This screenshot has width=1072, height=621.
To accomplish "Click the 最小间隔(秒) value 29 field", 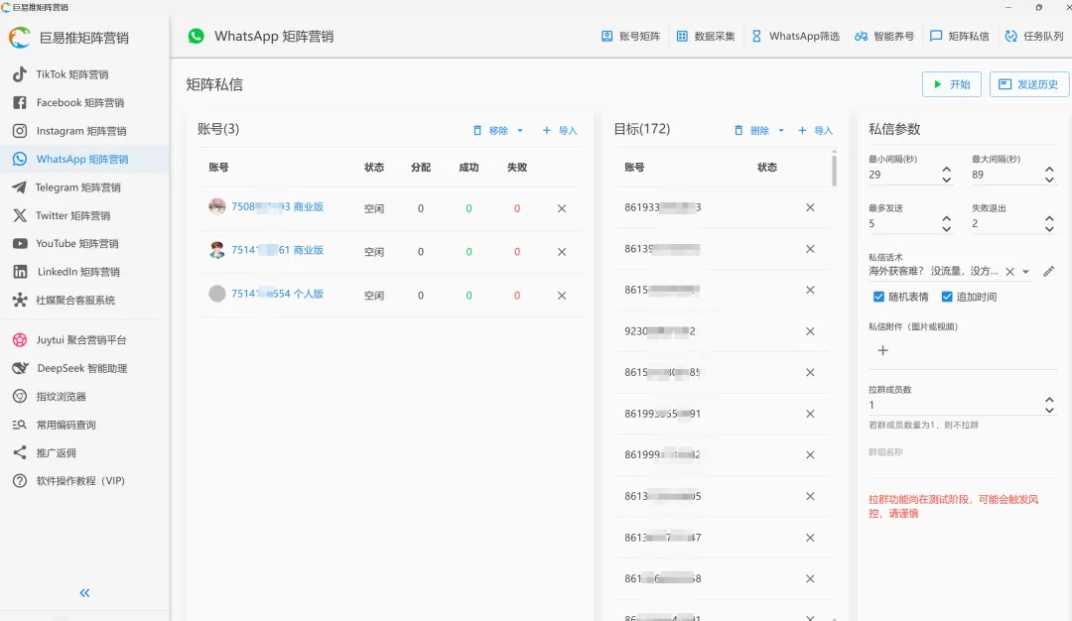I will [902, 175].
